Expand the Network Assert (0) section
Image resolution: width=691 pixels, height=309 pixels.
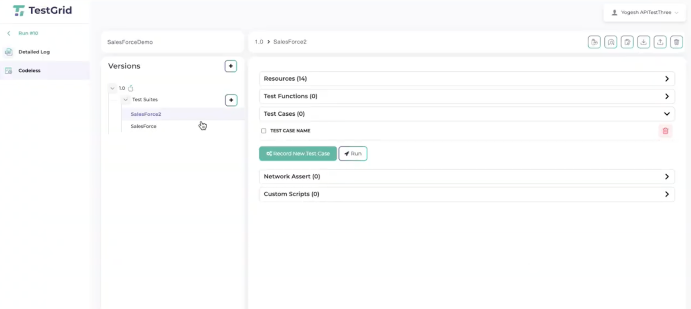pos(467,177)
